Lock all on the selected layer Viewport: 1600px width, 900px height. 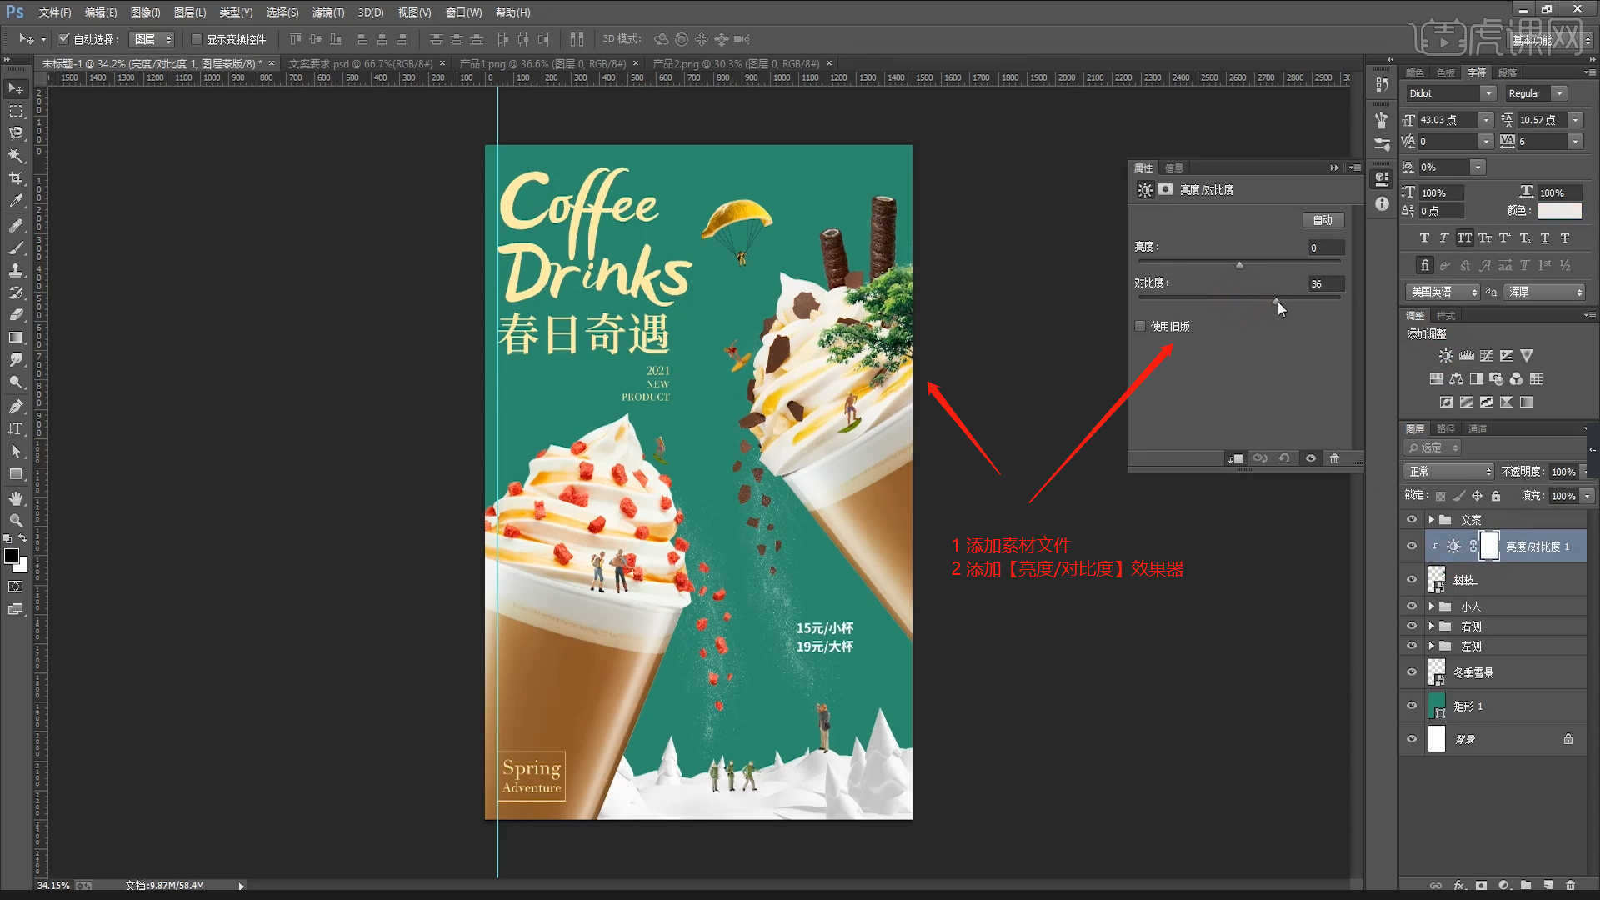click(x=1496, y=496)
